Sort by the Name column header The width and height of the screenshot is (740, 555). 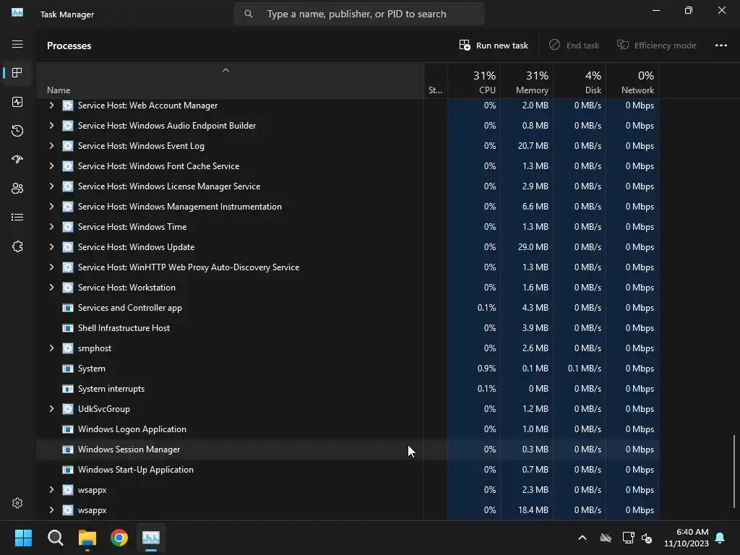tap(230, 82)
